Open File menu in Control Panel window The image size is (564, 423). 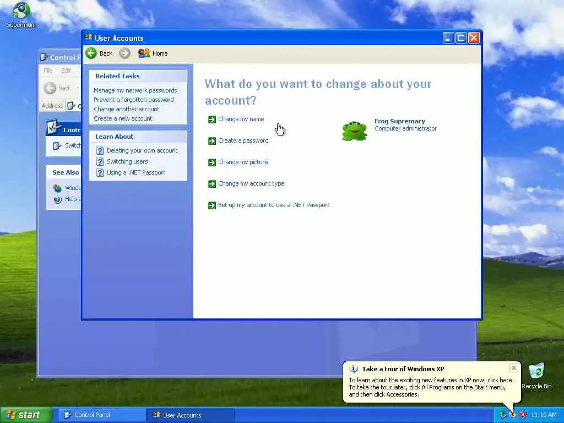(x=48, y=70)
